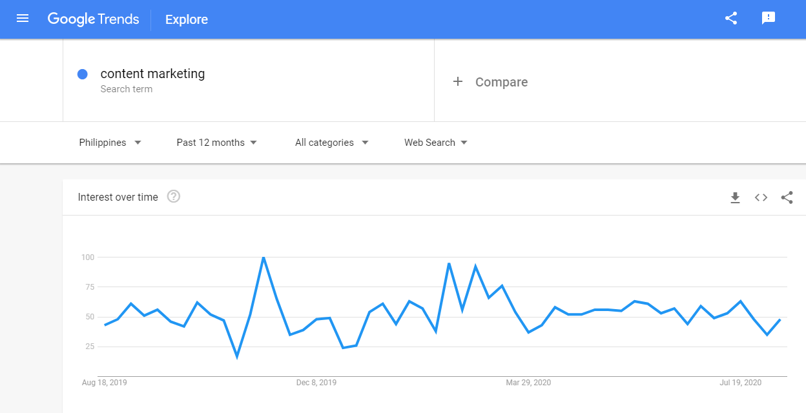Screen dimensions: 806x413
Task: Click the Mar 29, 2020 axis label
Action: [528, 383]
